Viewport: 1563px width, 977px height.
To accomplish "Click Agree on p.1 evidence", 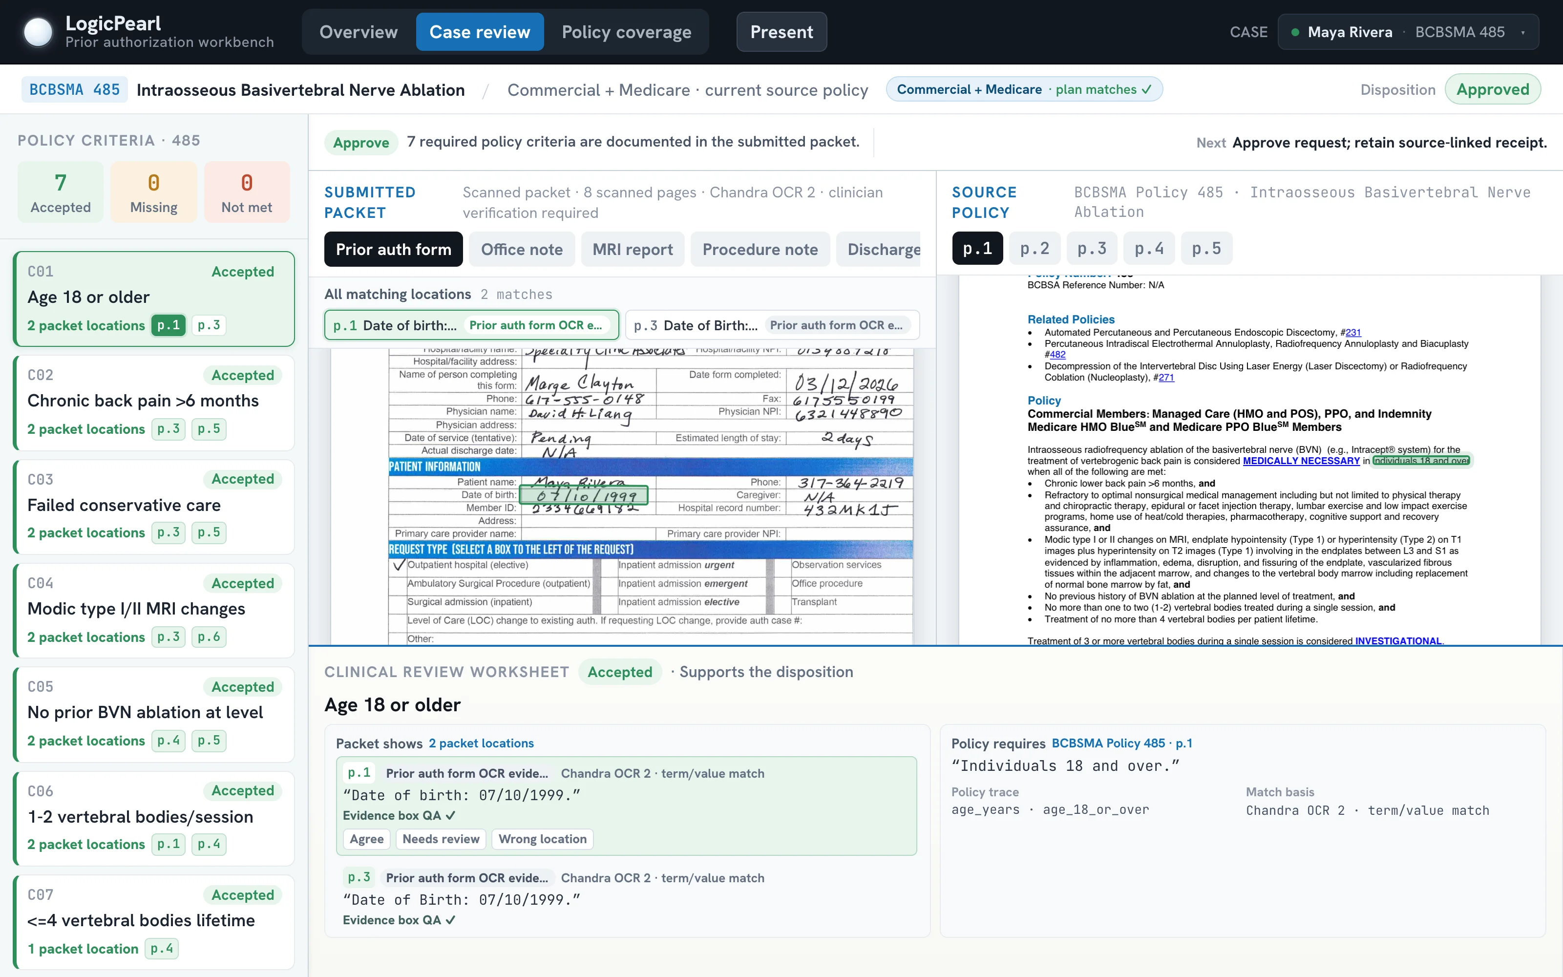I will 366,839.
